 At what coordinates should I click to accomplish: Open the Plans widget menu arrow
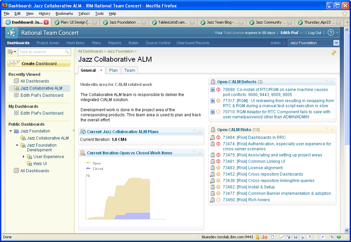[195, 131]
